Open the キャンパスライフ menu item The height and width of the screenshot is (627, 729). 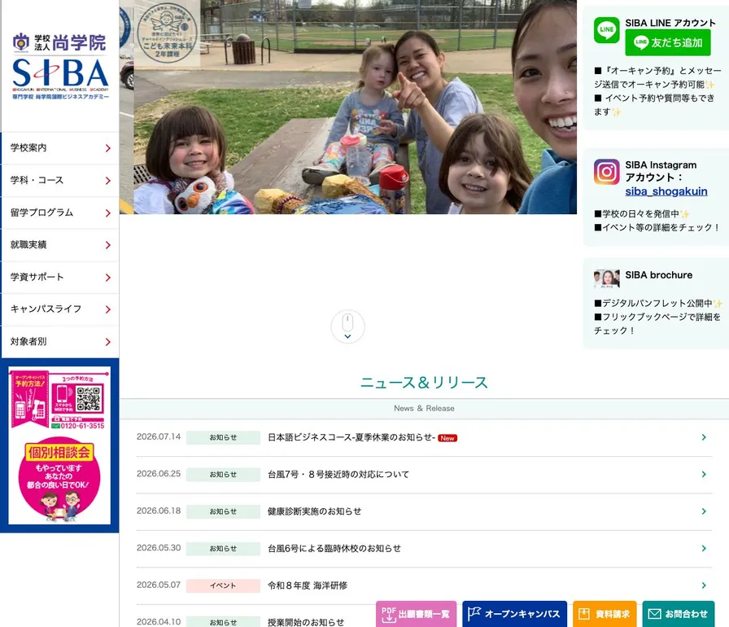60,309
